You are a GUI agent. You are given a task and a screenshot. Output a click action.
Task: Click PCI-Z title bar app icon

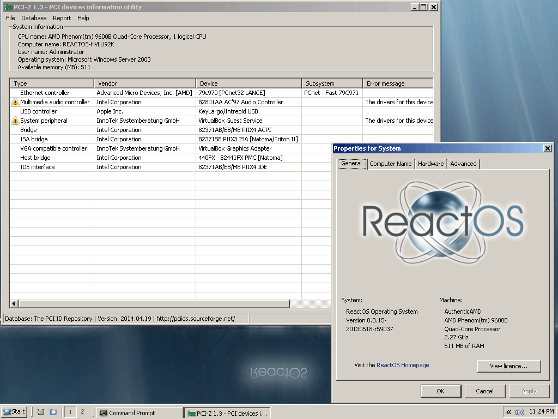[x=9, y=7]
